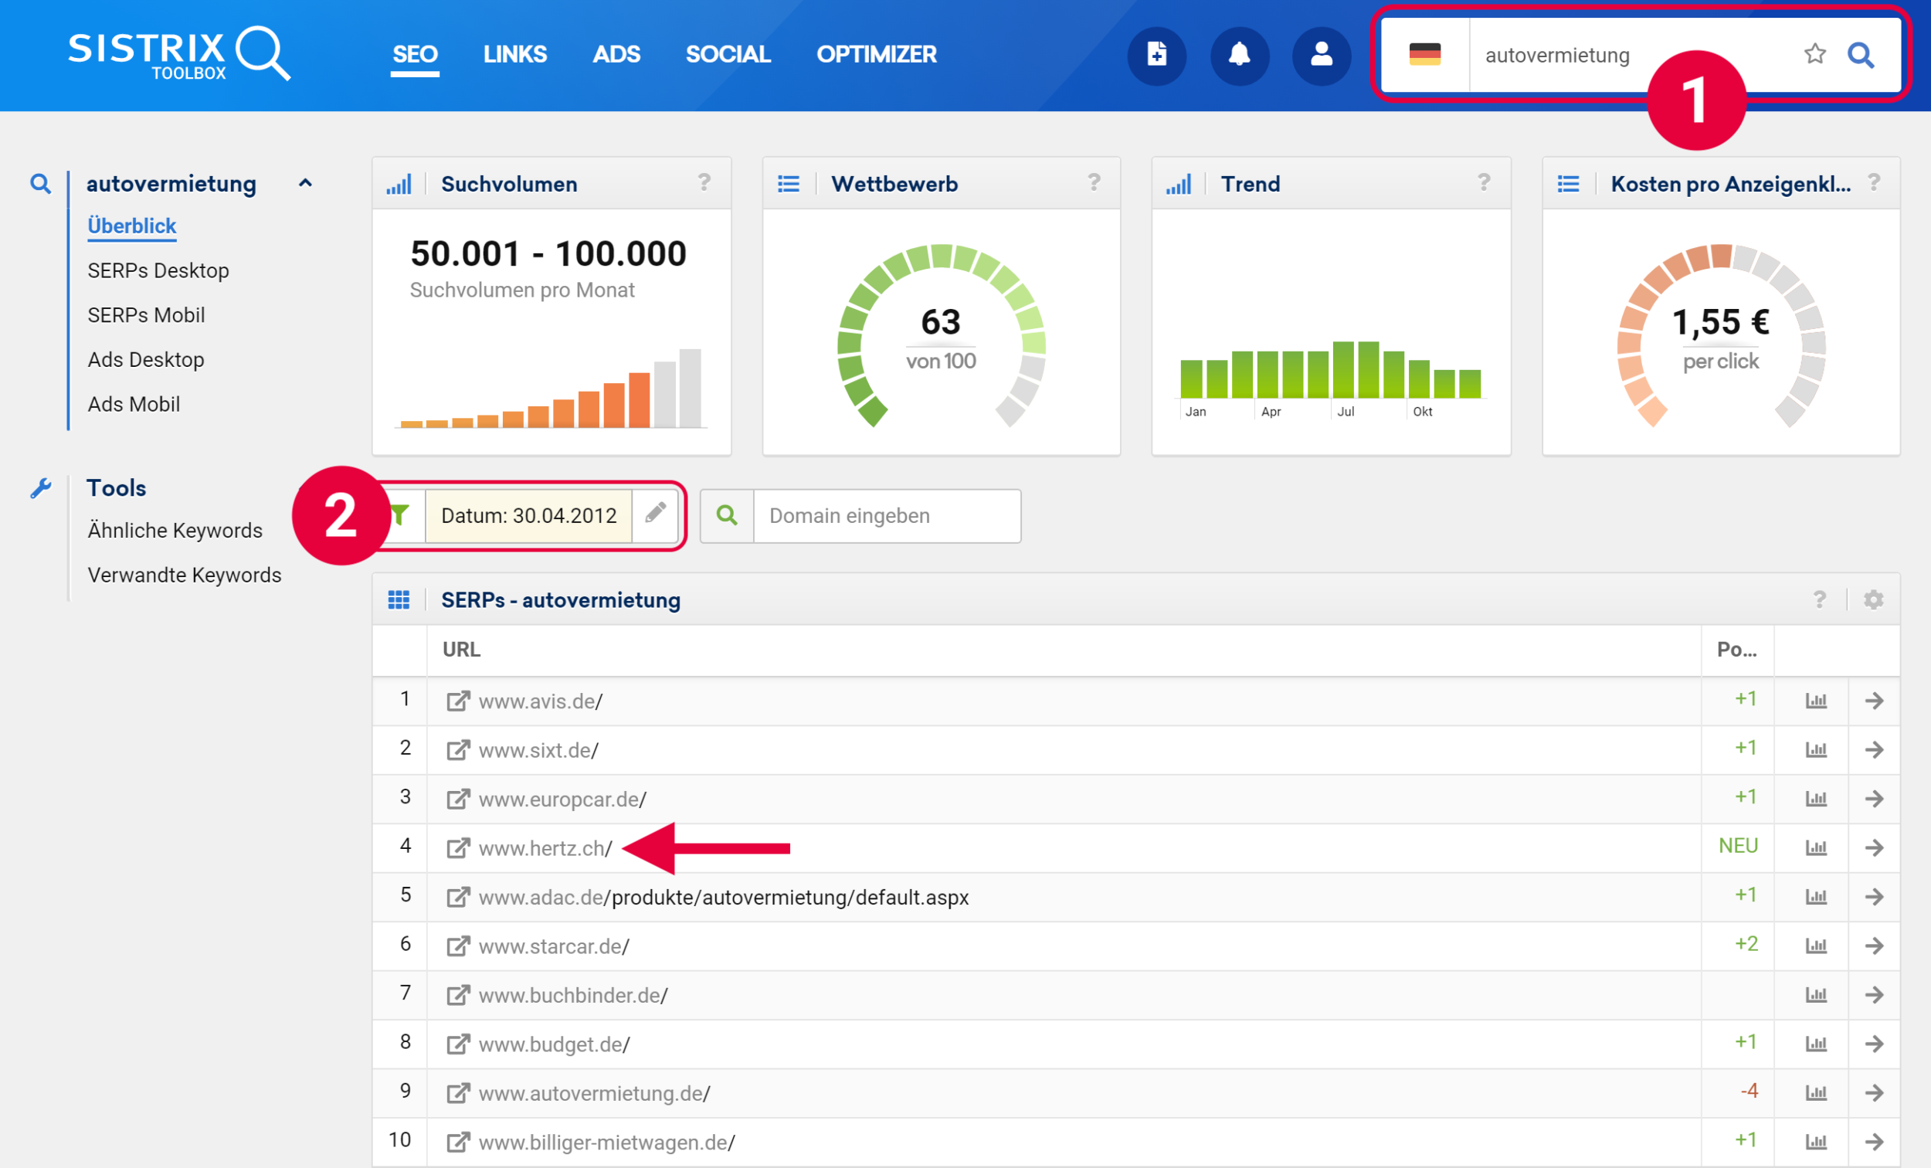This screenshot has width=1931, height=1168.
Task: Click the URL column header
Action: tap(461, 650)
